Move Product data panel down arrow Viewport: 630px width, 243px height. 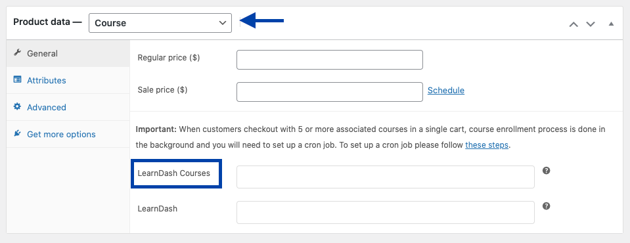pyautogui.click(x=590, y=24)
